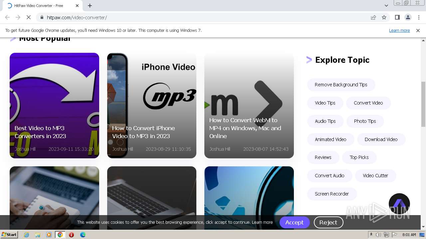Open Microsoft Edge from taskbar
Image resolution: width=426 pixels, height=239 pixels.
pos(83,235)
